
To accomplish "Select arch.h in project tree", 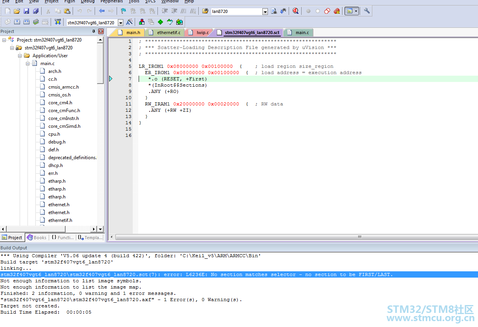I will click(55, 71).
